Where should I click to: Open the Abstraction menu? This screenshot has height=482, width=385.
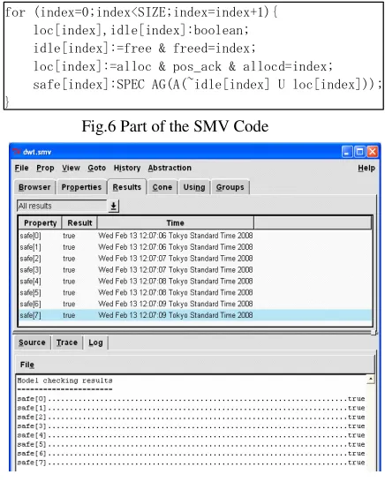click(170, 168)
